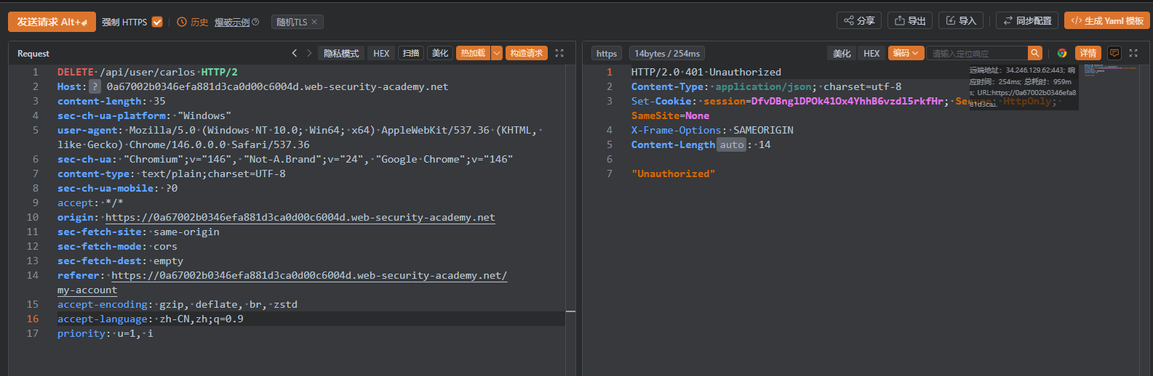Click the 发送请求 send request button
Screen dimensions: 1153x376
pyautogui.click(x=52, y=22)
